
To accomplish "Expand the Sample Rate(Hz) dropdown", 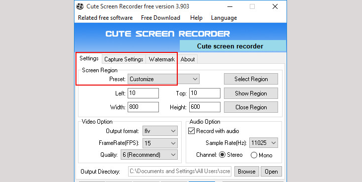I will (264, 143).
